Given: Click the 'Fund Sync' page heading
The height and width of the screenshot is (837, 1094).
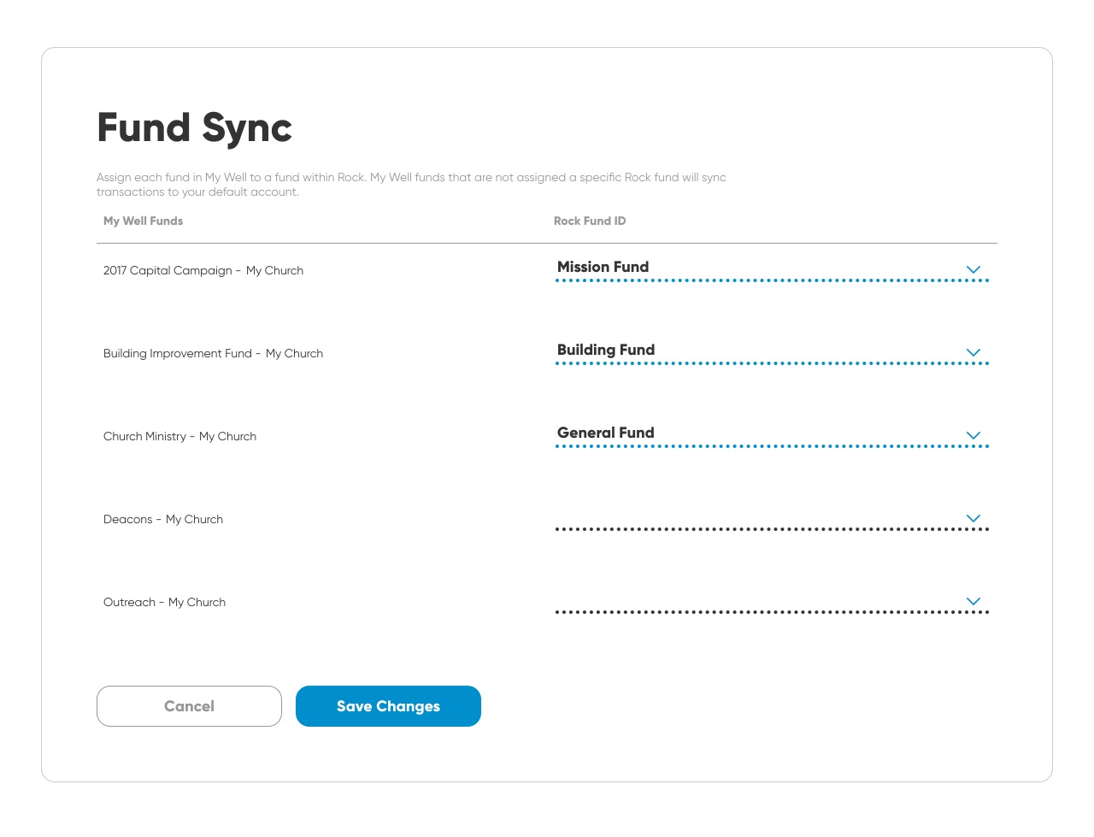Looking at the screenshot, I should click(x=195, y=128).
